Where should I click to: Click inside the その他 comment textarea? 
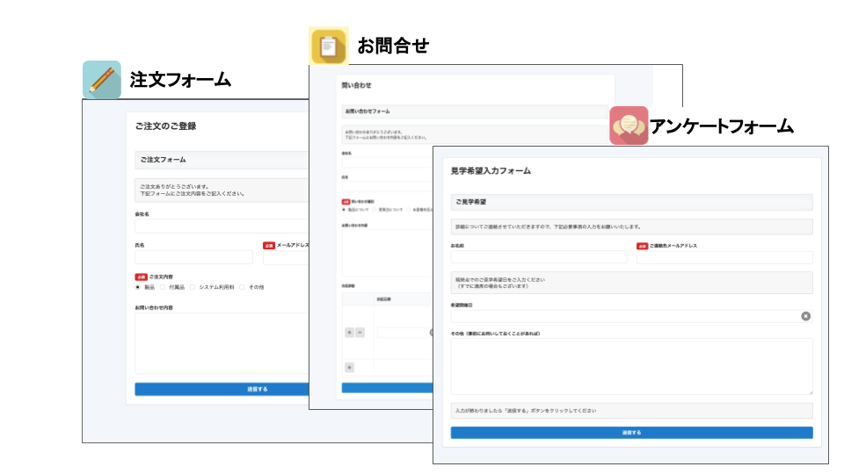click(631, 366)
